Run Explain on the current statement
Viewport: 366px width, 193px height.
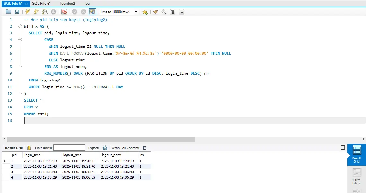[45, 12]
